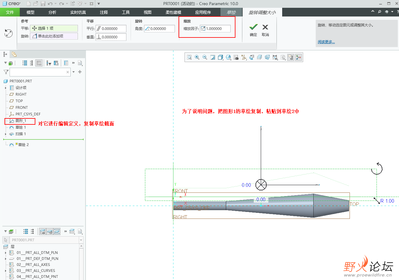Expand the 扫描 1 tree node
399x280 pixels.
point(5,134)
